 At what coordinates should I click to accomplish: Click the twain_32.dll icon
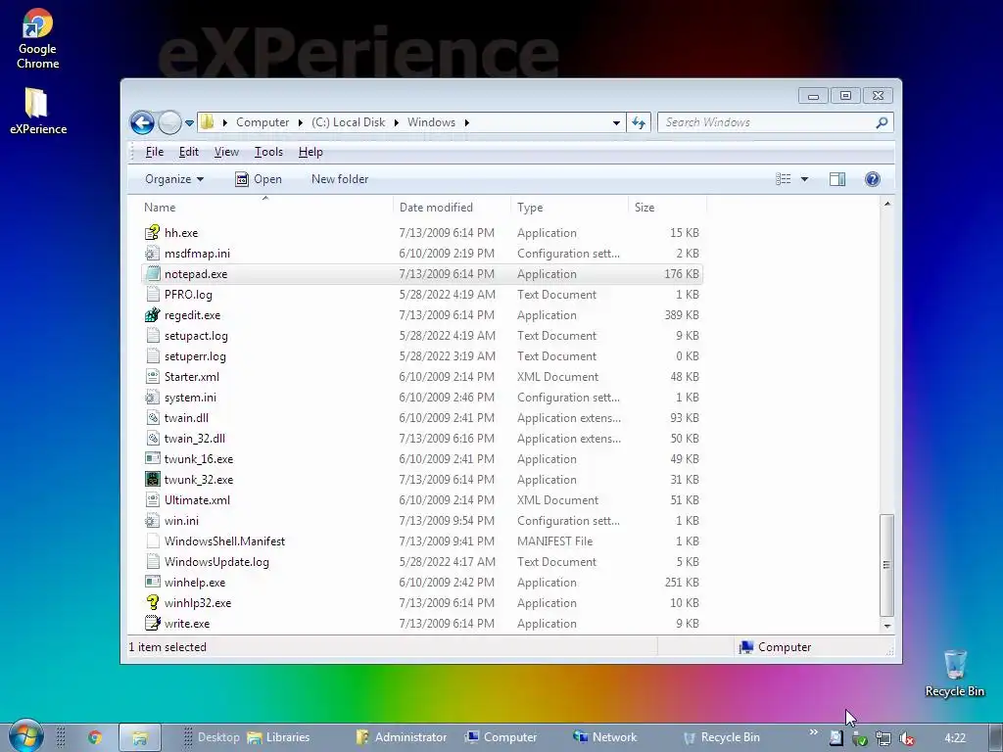[x=152, y=439]
